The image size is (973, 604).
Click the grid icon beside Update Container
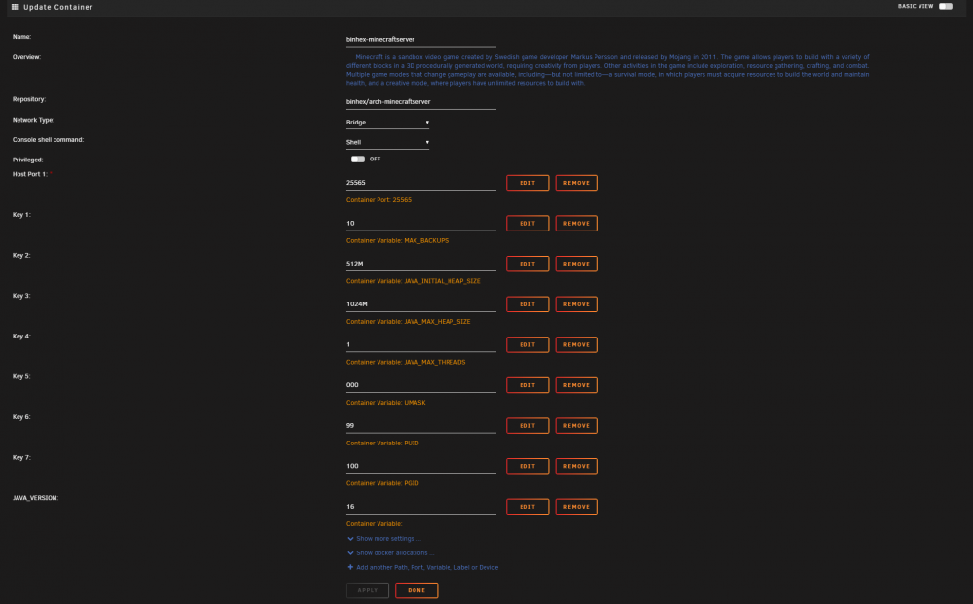click(x=16, y=7)
